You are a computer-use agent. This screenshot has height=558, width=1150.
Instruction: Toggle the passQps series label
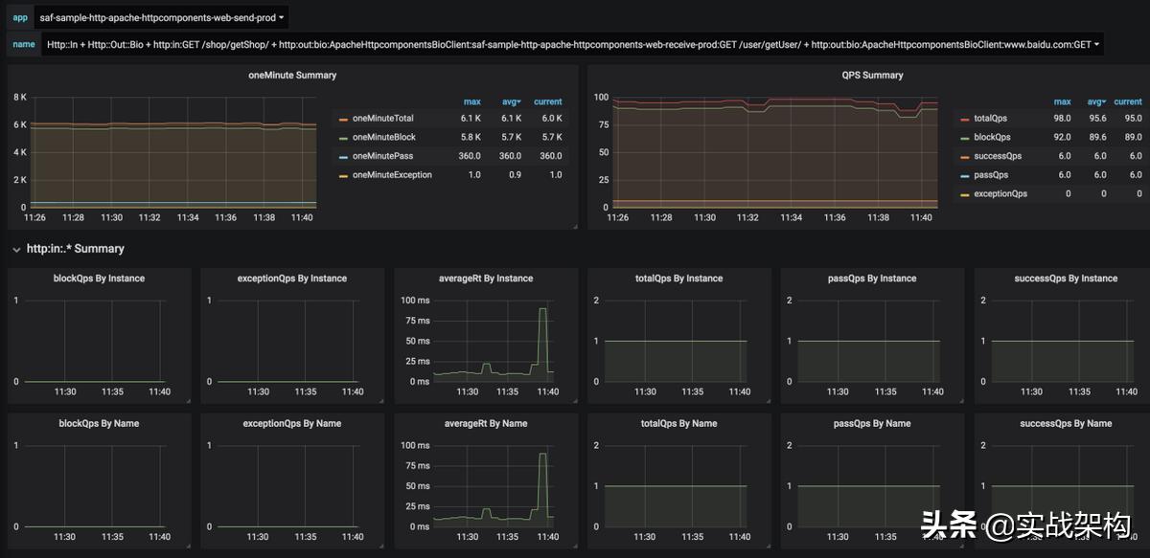click(x=991, y=175)
